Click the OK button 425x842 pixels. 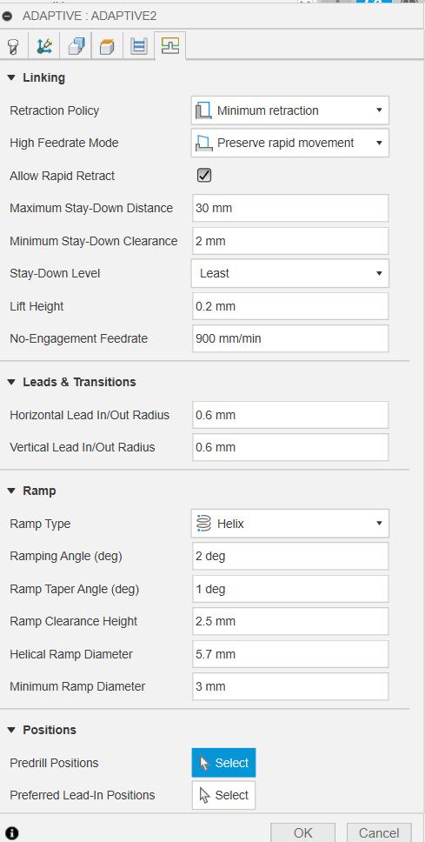[302, 833]
